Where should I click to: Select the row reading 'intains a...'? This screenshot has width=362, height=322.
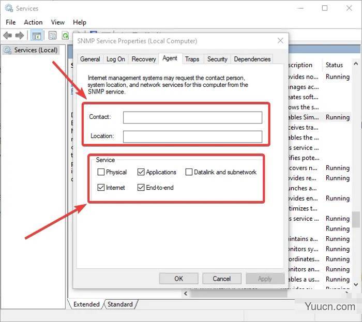[x=320, y=239]
